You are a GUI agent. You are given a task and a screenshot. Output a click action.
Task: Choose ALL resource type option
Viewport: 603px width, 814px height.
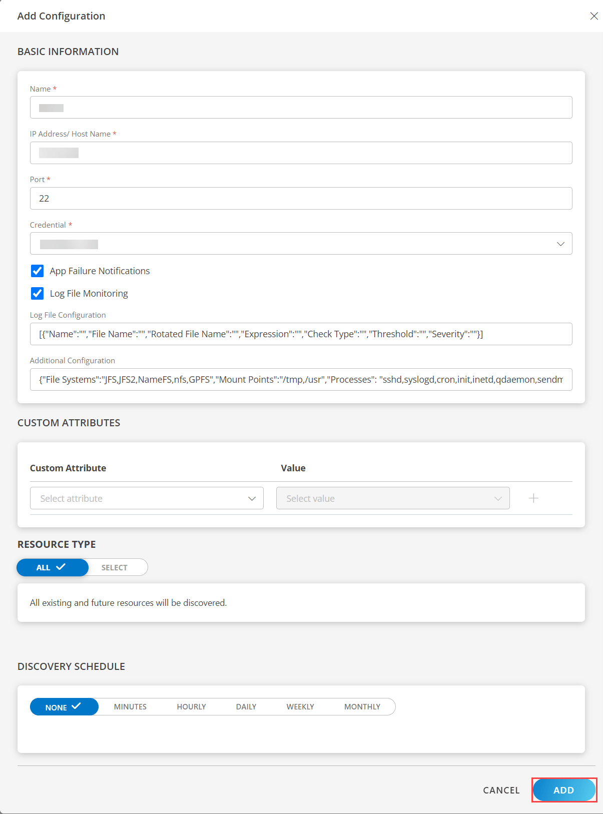point(52,567)
